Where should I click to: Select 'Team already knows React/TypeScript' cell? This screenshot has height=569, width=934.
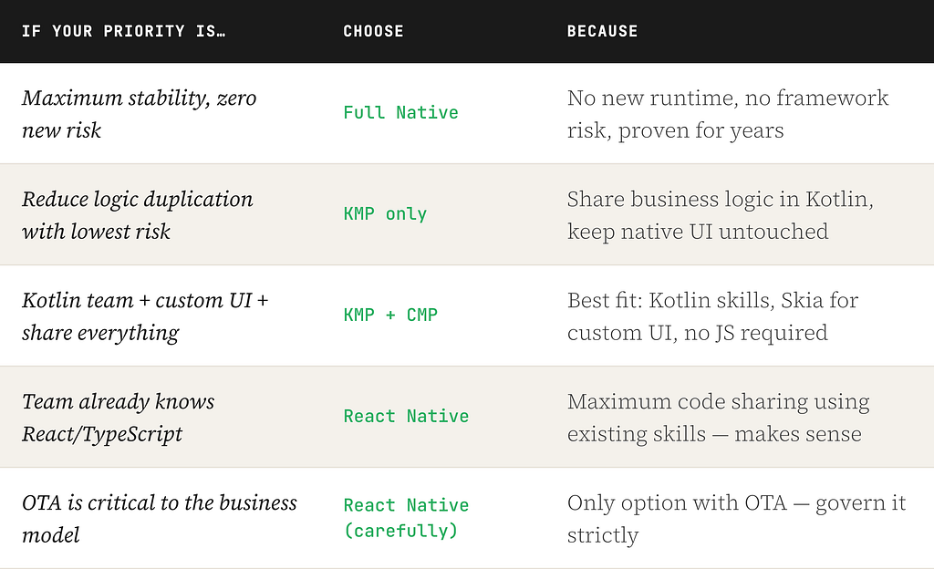(x=118, y=418)
